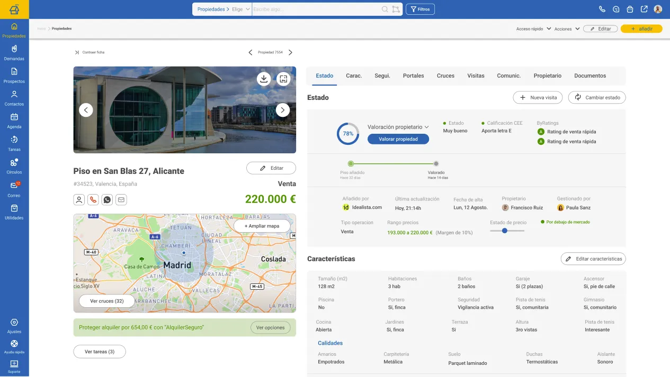Open the Círculos sidebar section
The width and height of the screenshot is (670, 377).
point(14,167)
